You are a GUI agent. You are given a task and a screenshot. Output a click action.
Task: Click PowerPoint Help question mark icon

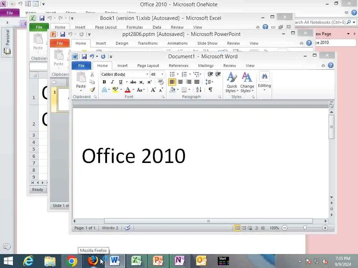309,43
